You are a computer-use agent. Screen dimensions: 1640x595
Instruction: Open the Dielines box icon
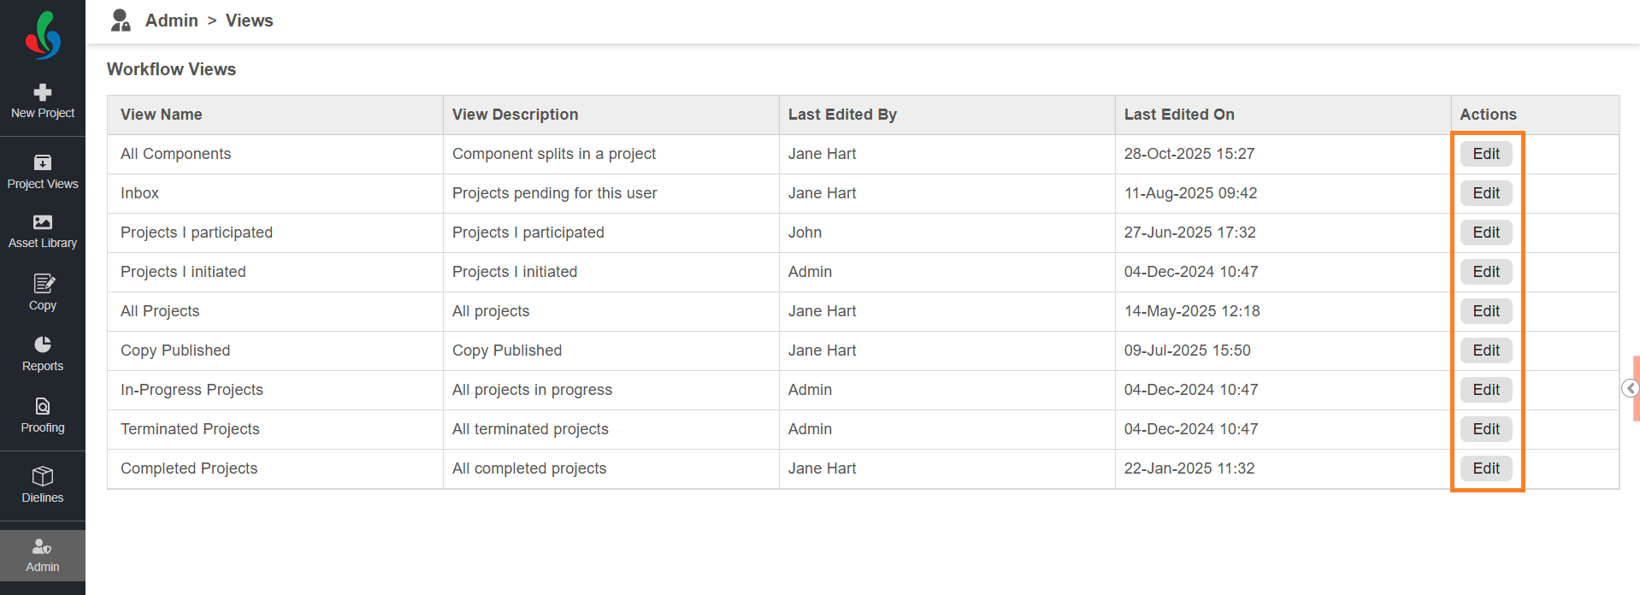(x=43, y=476)
